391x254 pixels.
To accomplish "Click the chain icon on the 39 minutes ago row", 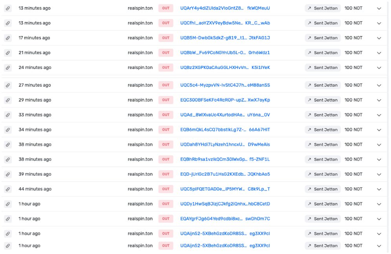I will (x=8, y=174).
